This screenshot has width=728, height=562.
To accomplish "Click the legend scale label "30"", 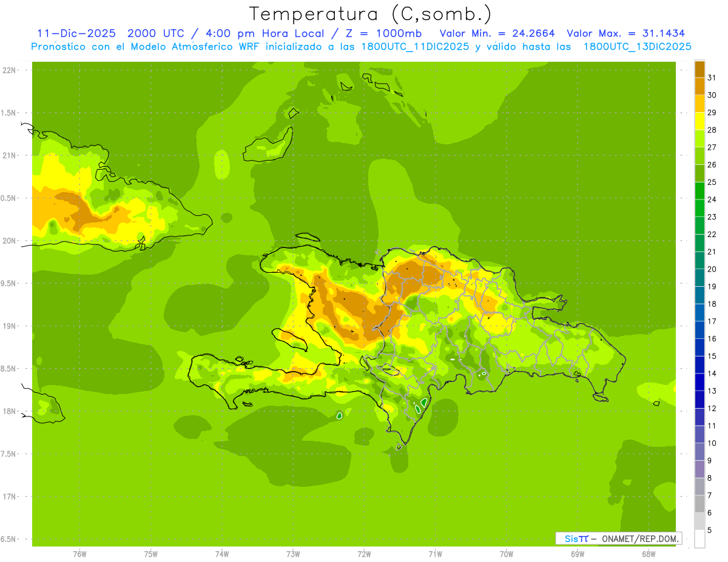I will [x=712, y=95].
